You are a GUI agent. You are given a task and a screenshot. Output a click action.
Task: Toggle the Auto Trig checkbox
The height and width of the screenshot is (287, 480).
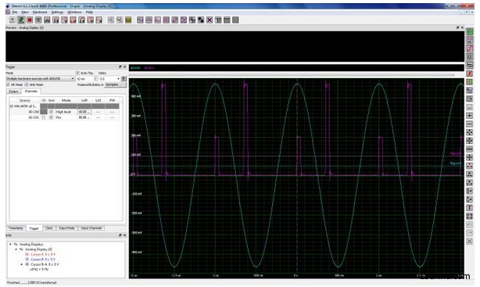pos(77,73)
